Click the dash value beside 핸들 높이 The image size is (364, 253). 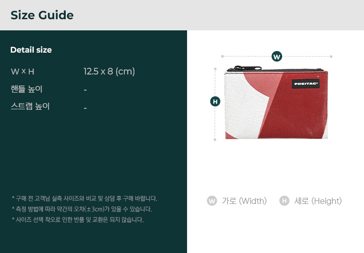click(x=85, y=90)
